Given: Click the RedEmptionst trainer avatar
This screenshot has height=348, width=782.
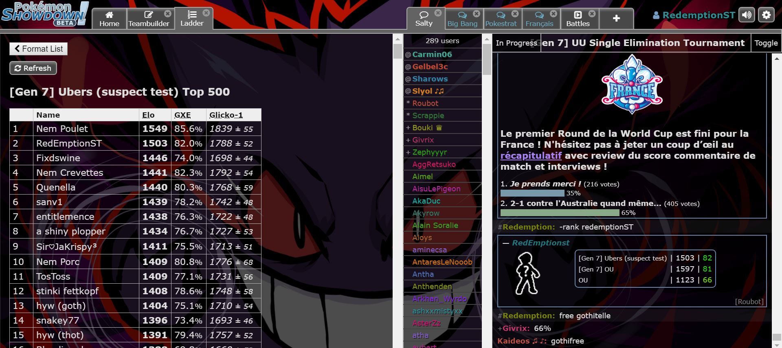Looking at the screenshot, I should 527,273.
